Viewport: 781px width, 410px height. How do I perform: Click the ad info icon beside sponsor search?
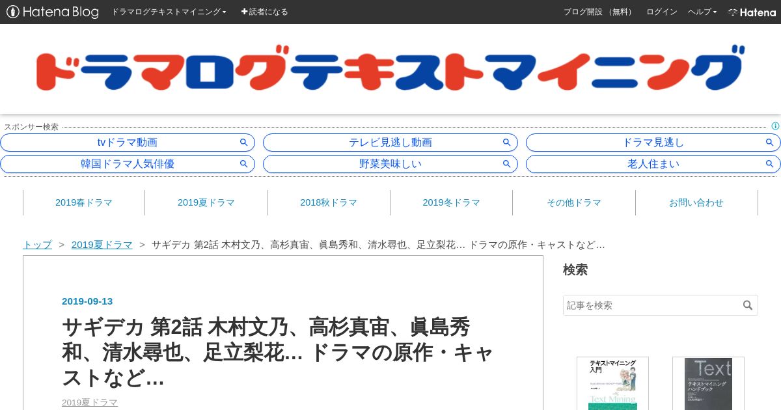coord(775,126)
